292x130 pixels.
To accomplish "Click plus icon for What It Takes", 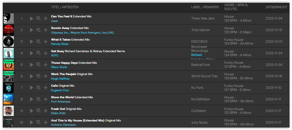I will pos(46,42).
